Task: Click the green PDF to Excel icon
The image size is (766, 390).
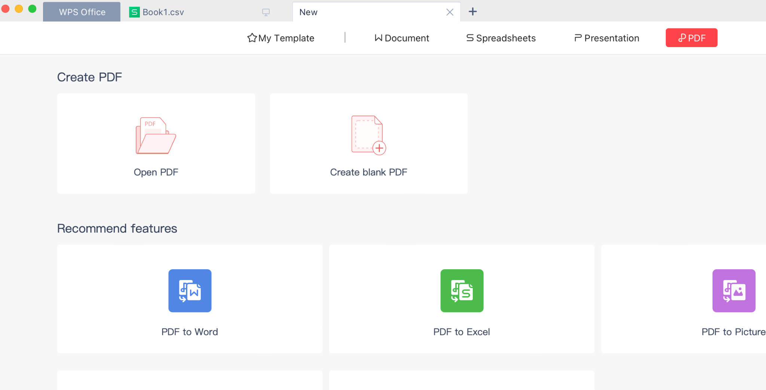Action: coord(462,291)
